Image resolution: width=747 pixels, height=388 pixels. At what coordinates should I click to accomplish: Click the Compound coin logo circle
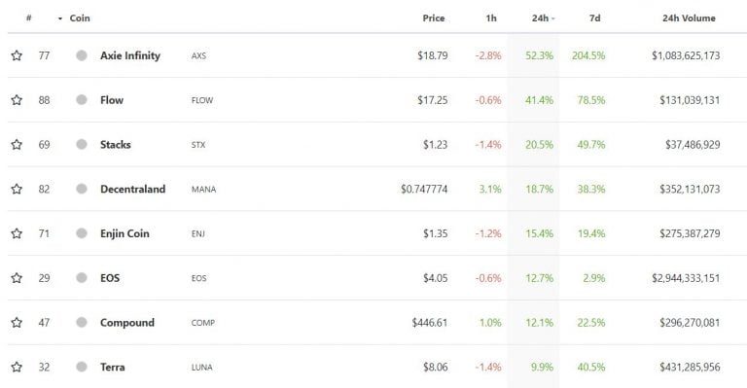(x=82, y=323)
